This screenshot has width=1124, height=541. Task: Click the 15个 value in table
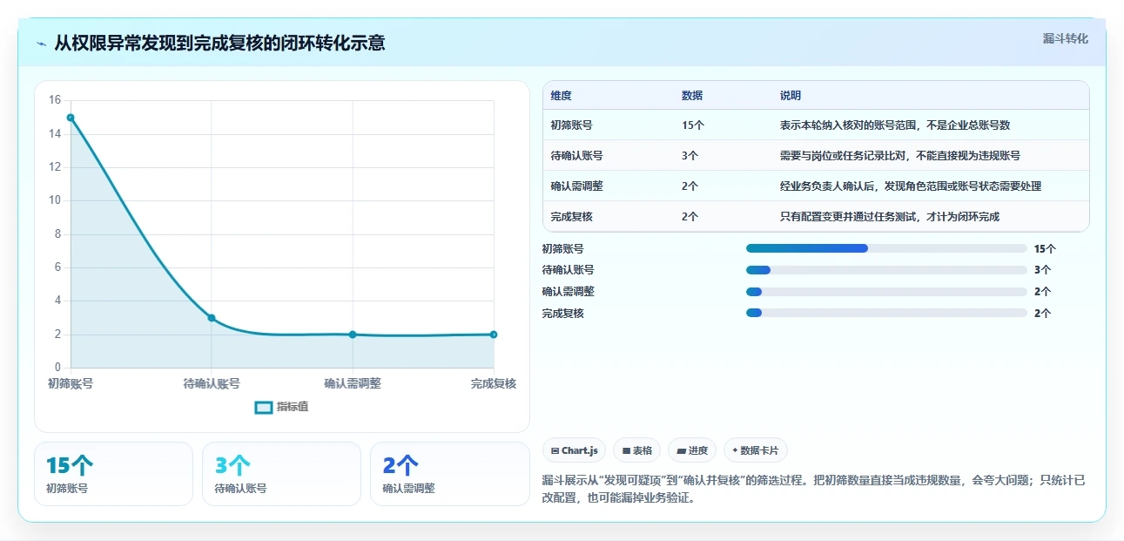click(x=693, y=125)
